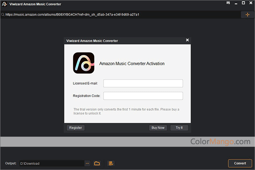This screenshot has height=170, width=255.
Task: Close the Viwizard main window
Action: [251, 3]
